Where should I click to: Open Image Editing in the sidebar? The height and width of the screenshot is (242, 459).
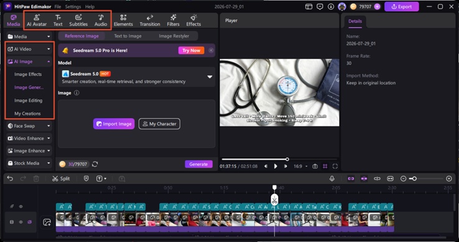coord(29,101)
